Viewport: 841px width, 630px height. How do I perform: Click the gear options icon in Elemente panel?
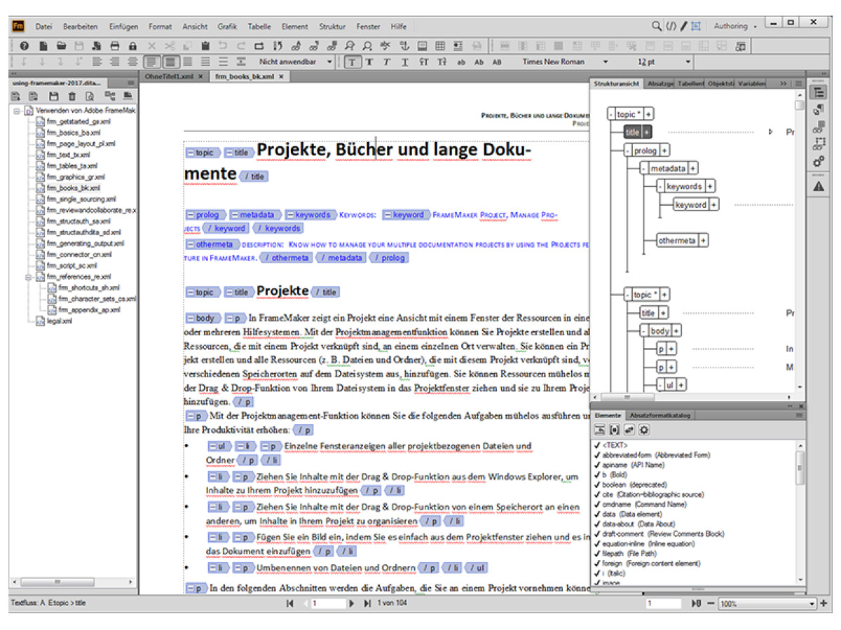tap(643, 430)
